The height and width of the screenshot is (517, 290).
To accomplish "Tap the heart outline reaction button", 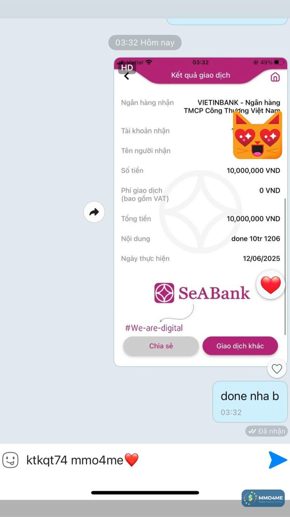I will pos(277,368).
